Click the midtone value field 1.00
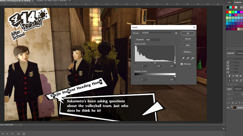 click(158, 66)
